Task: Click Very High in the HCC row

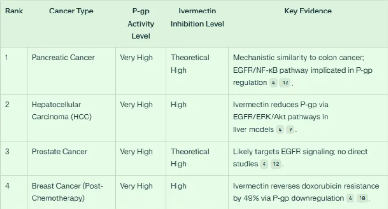Action: (x=136, y=105)
